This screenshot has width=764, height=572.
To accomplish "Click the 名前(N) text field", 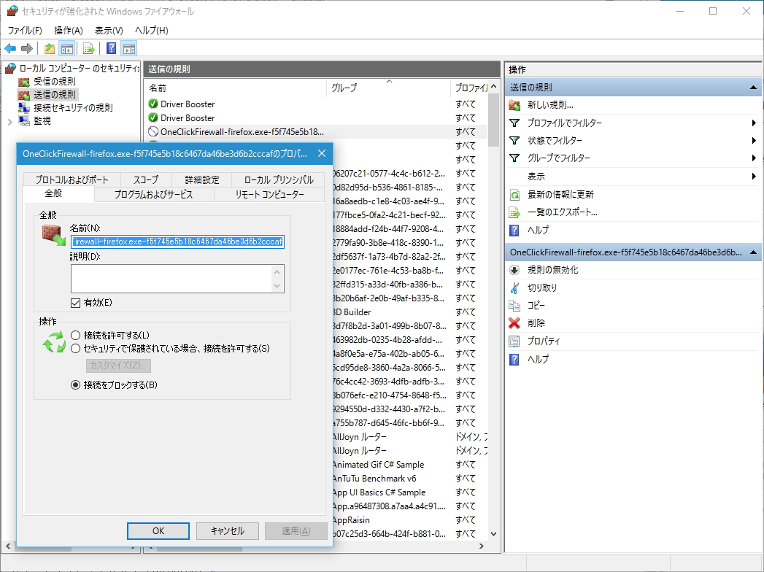I will [177, 241].
